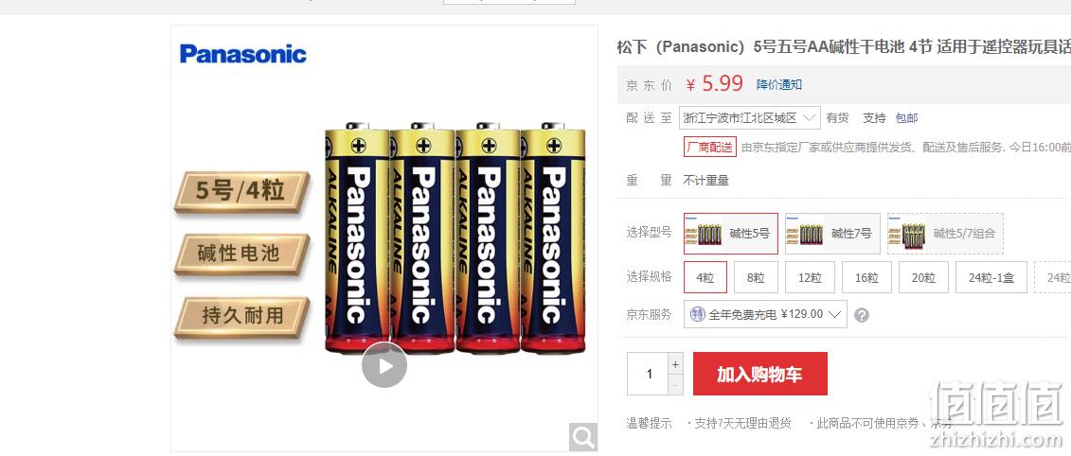The height and width of the screenshot is (456, 1071).
Task: Increase quantity with plus stepper
Action: point(675,364)
